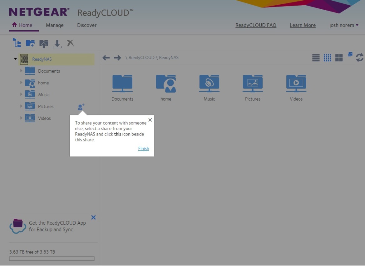The width and height of the screenshot is (365, 266).
Task: Click Finish in the sharing tooltip
Action: tap(144, 149)
